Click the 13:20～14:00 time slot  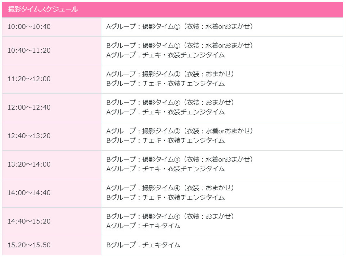[29, 164]
